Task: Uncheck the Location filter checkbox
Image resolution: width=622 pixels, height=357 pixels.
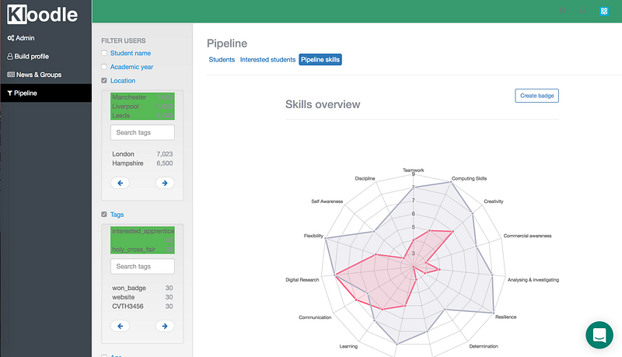Action: [x=105, y=81]
